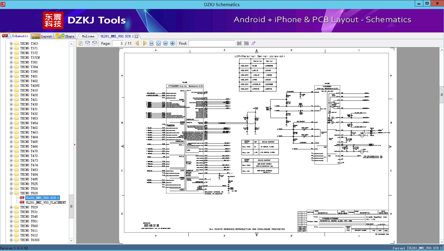This screenshot has width=444, height=251.
Task: Click the fit page icon
Action: [159, 43]
